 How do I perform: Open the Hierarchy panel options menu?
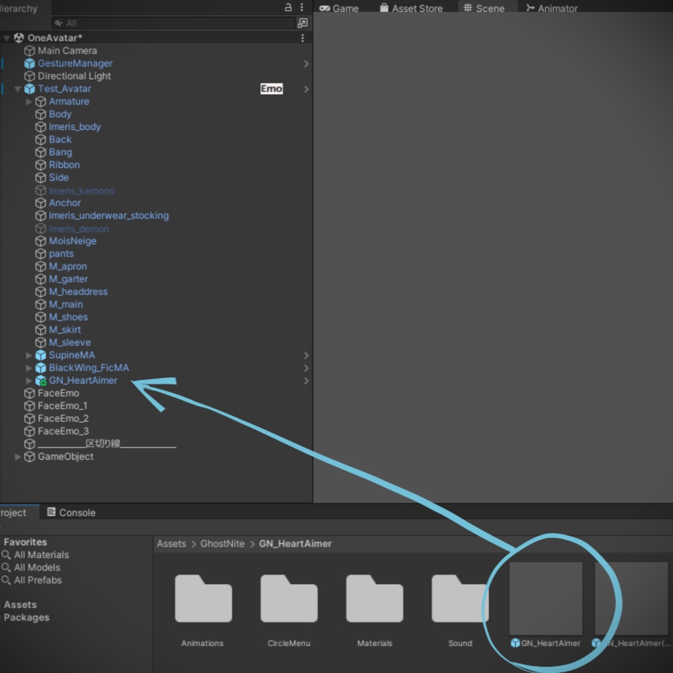pos(302,7)
